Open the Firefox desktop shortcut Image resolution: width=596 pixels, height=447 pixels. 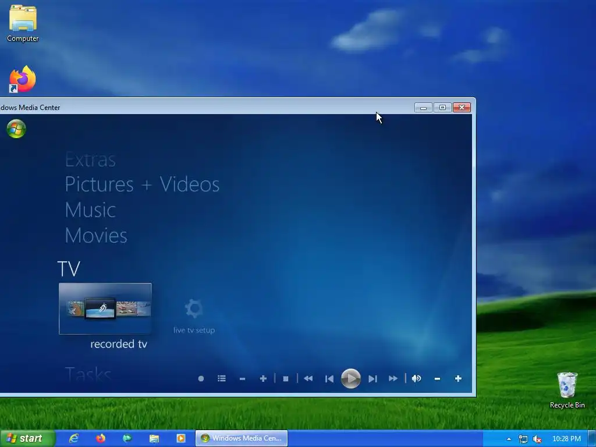(23, 79)
